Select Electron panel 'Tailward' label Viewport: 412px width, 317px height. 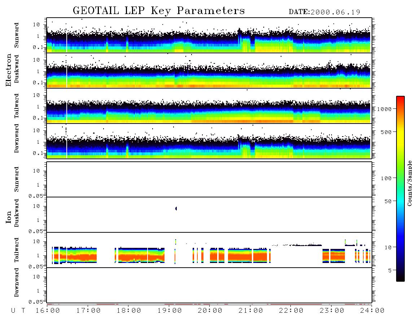coord(16,106)
